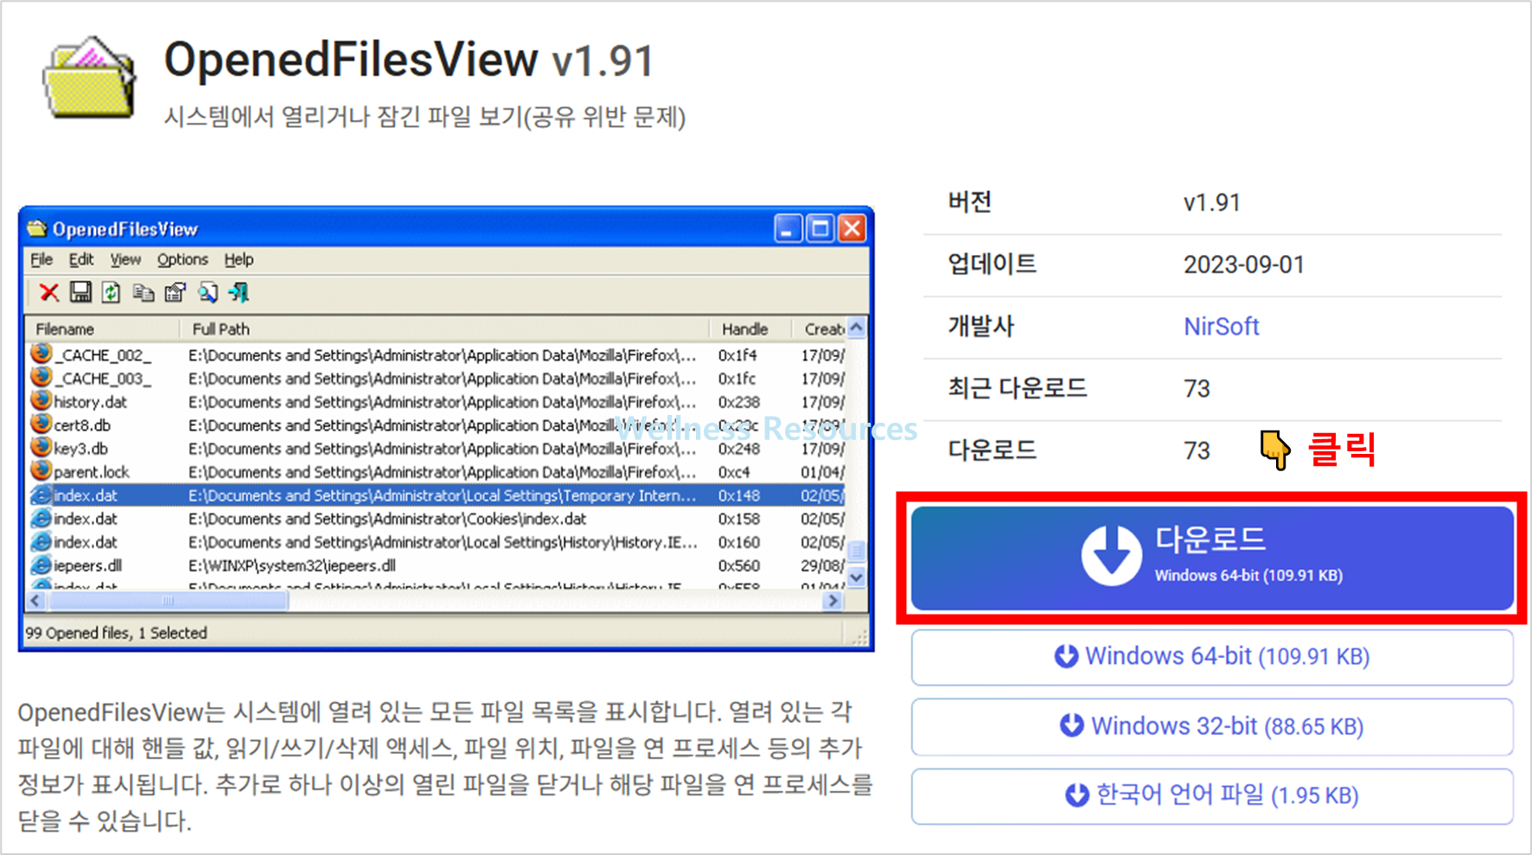Open the NirSoft developer link
Viewport: 1532px width, 855px height.
point(1221,327)
